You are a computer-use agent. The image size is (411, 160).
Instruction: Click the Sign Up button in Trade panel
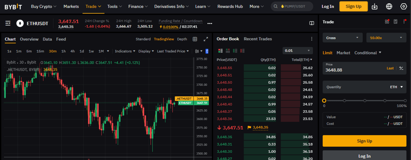click(x=364, y=141)
